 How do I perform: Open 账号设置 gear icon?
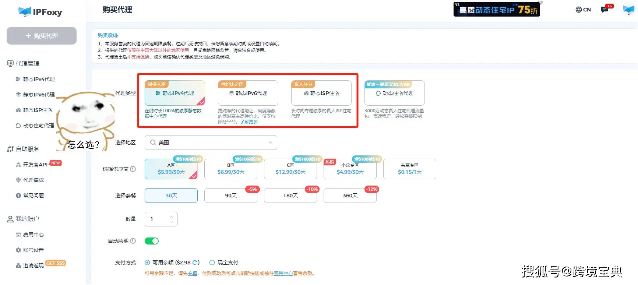18,250
